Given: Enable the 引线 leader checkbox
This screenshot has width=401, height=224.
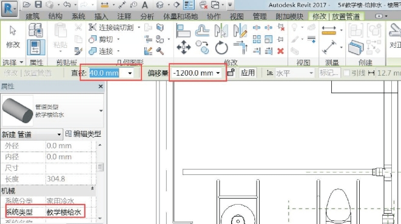Looking at the screenshot, I should click(x=346, y=73).
